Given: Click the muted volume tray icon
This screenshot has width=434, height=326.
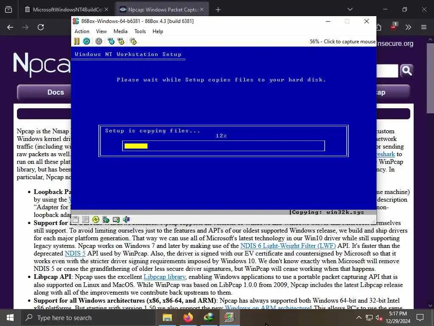Looking at the screenshot, I should [x=379, y=318].
